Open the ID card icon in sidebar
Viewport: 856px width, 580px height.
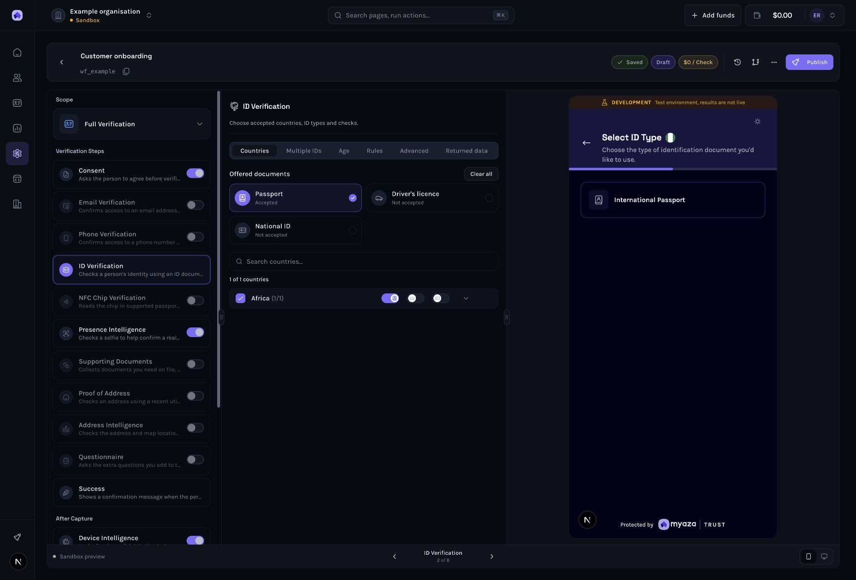[17, 103]
